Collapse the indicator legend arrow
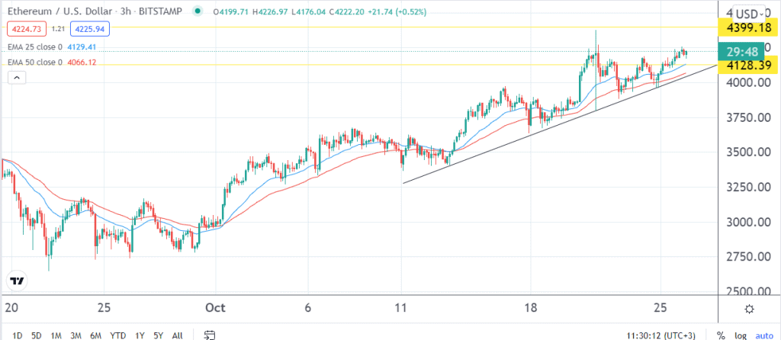 tap(17, 77)
